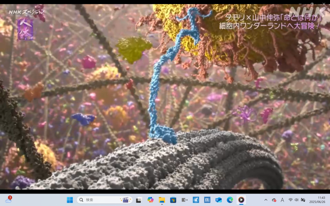This screenshot has height=206, width=330.
Task: Launch Copilot from the taskbar
Action: (150, 200)
